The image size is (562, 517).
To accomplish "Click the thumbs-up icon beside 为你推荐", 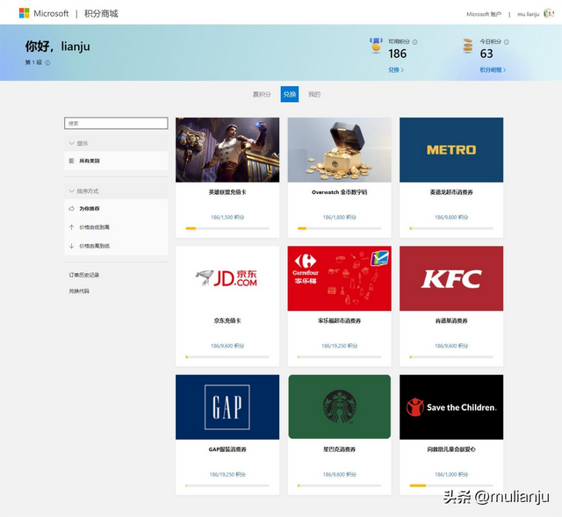I will pyautogui.click(x=71, y=209).
